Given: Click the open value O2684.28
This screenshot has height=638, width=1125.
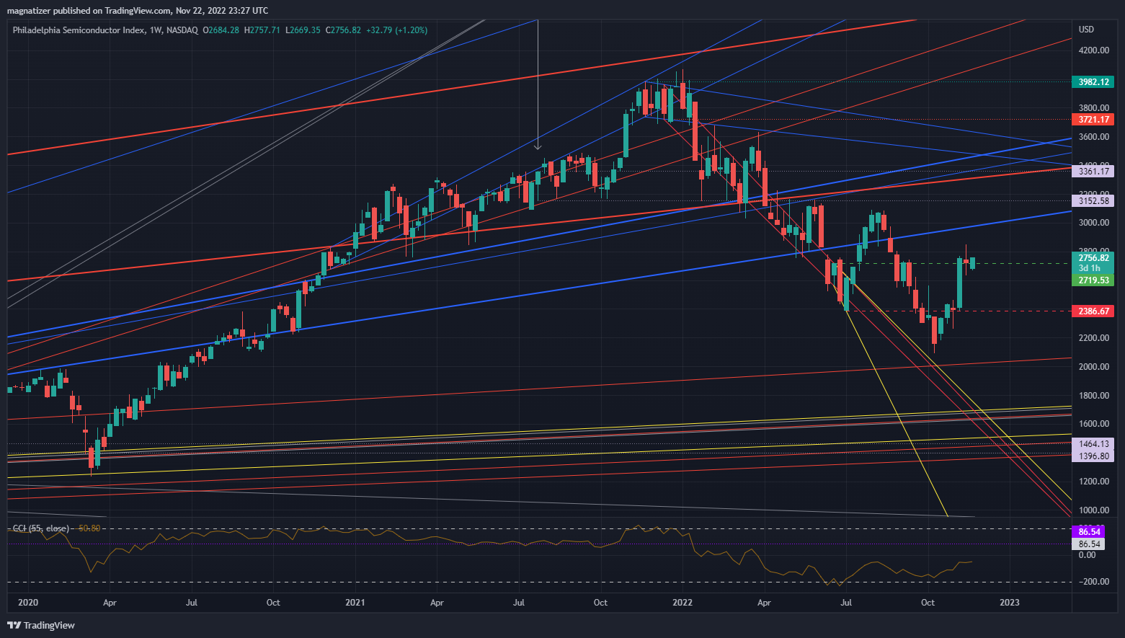Looking at the screenshot, I should click(221, 30).
